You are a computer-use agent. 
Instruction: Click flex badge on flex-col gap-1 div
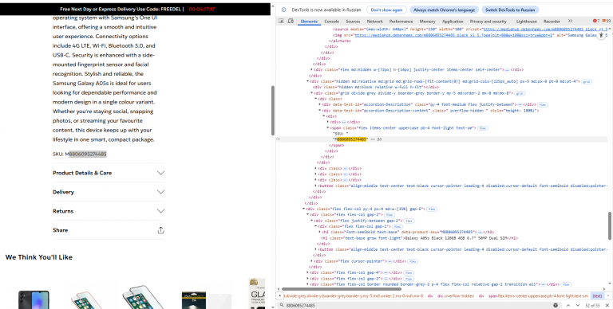coord(397,227)
